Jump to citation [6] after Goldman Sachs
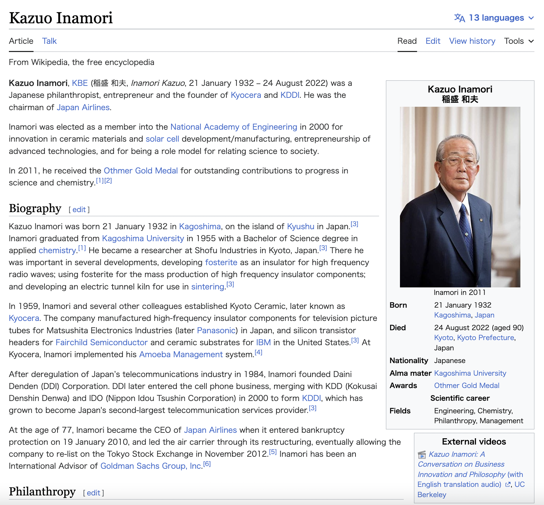The height and width of the screenshot is (505, 544). [x=207, y=464]
